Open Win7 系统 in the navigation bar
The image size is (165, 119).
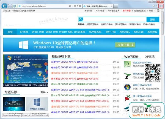(38, 32)
